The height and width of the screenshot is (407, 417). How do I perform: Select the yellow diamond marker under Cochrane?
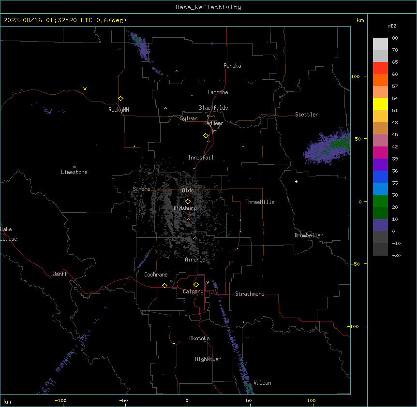click(164, 285)
